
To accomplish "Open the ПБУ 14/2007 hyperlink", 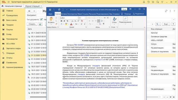I will point(79,45).
